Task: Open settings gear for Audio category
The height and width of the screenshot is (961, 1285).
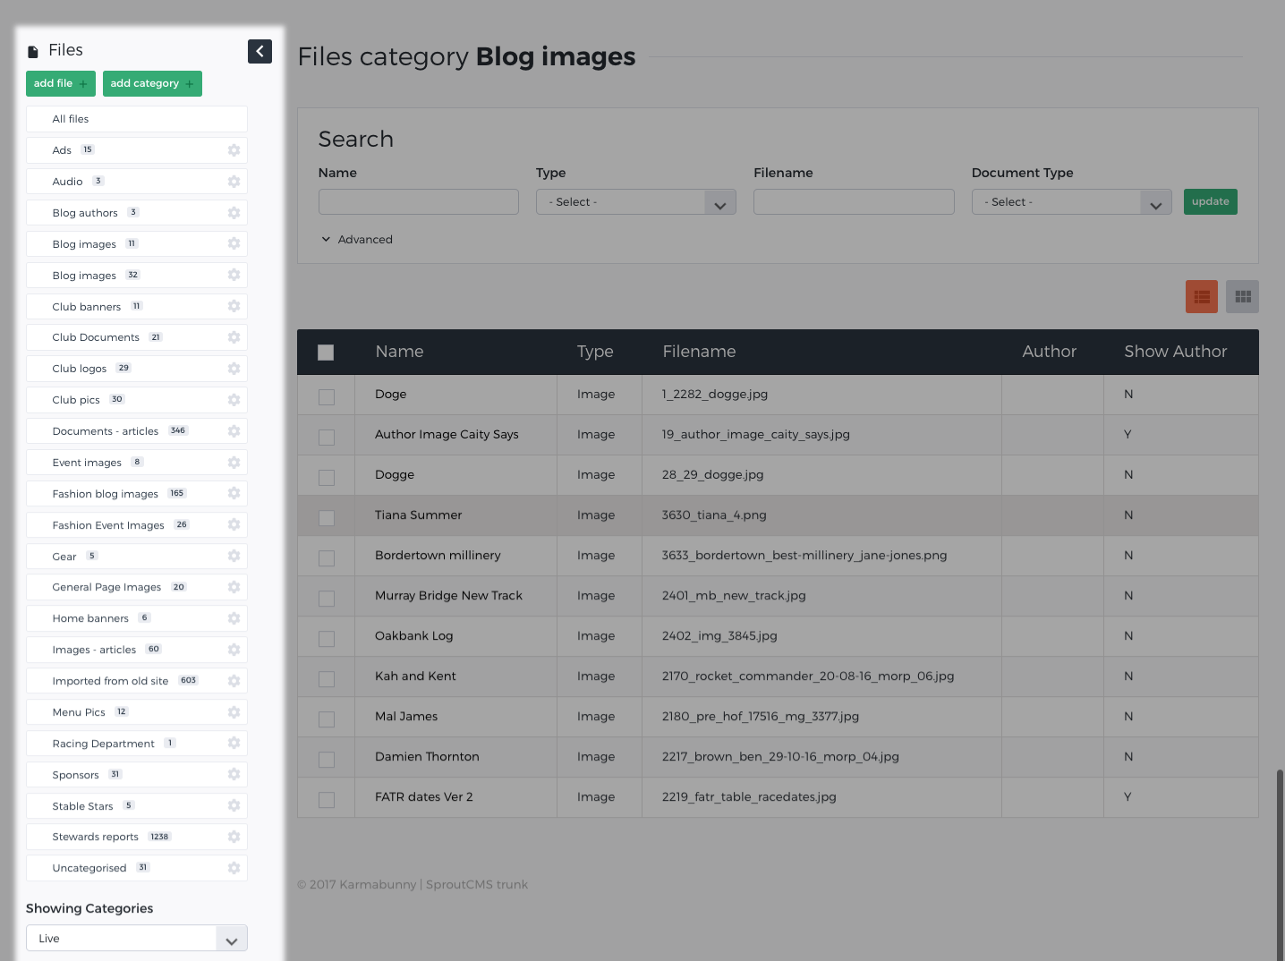Action: click(234, 182)
